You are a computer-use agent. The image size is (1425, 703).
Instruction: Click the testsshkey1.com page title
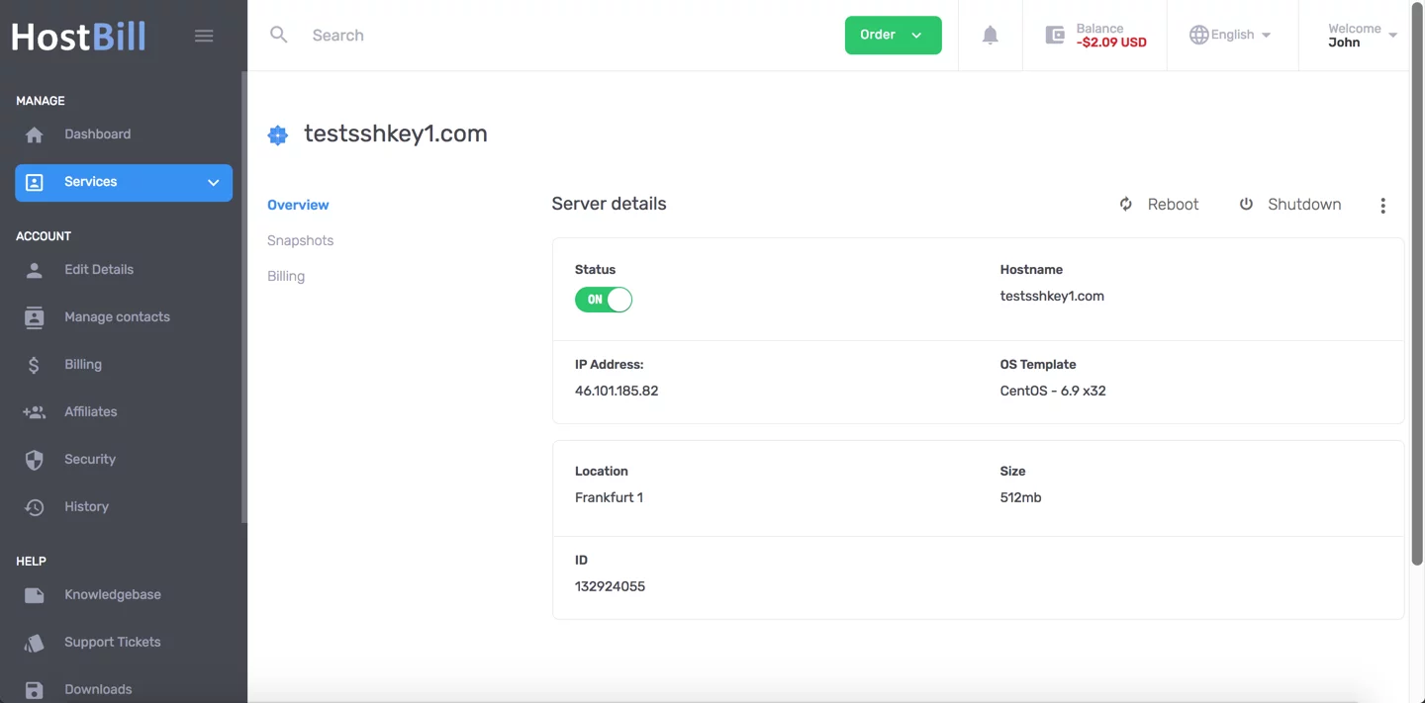coord(396,134)
